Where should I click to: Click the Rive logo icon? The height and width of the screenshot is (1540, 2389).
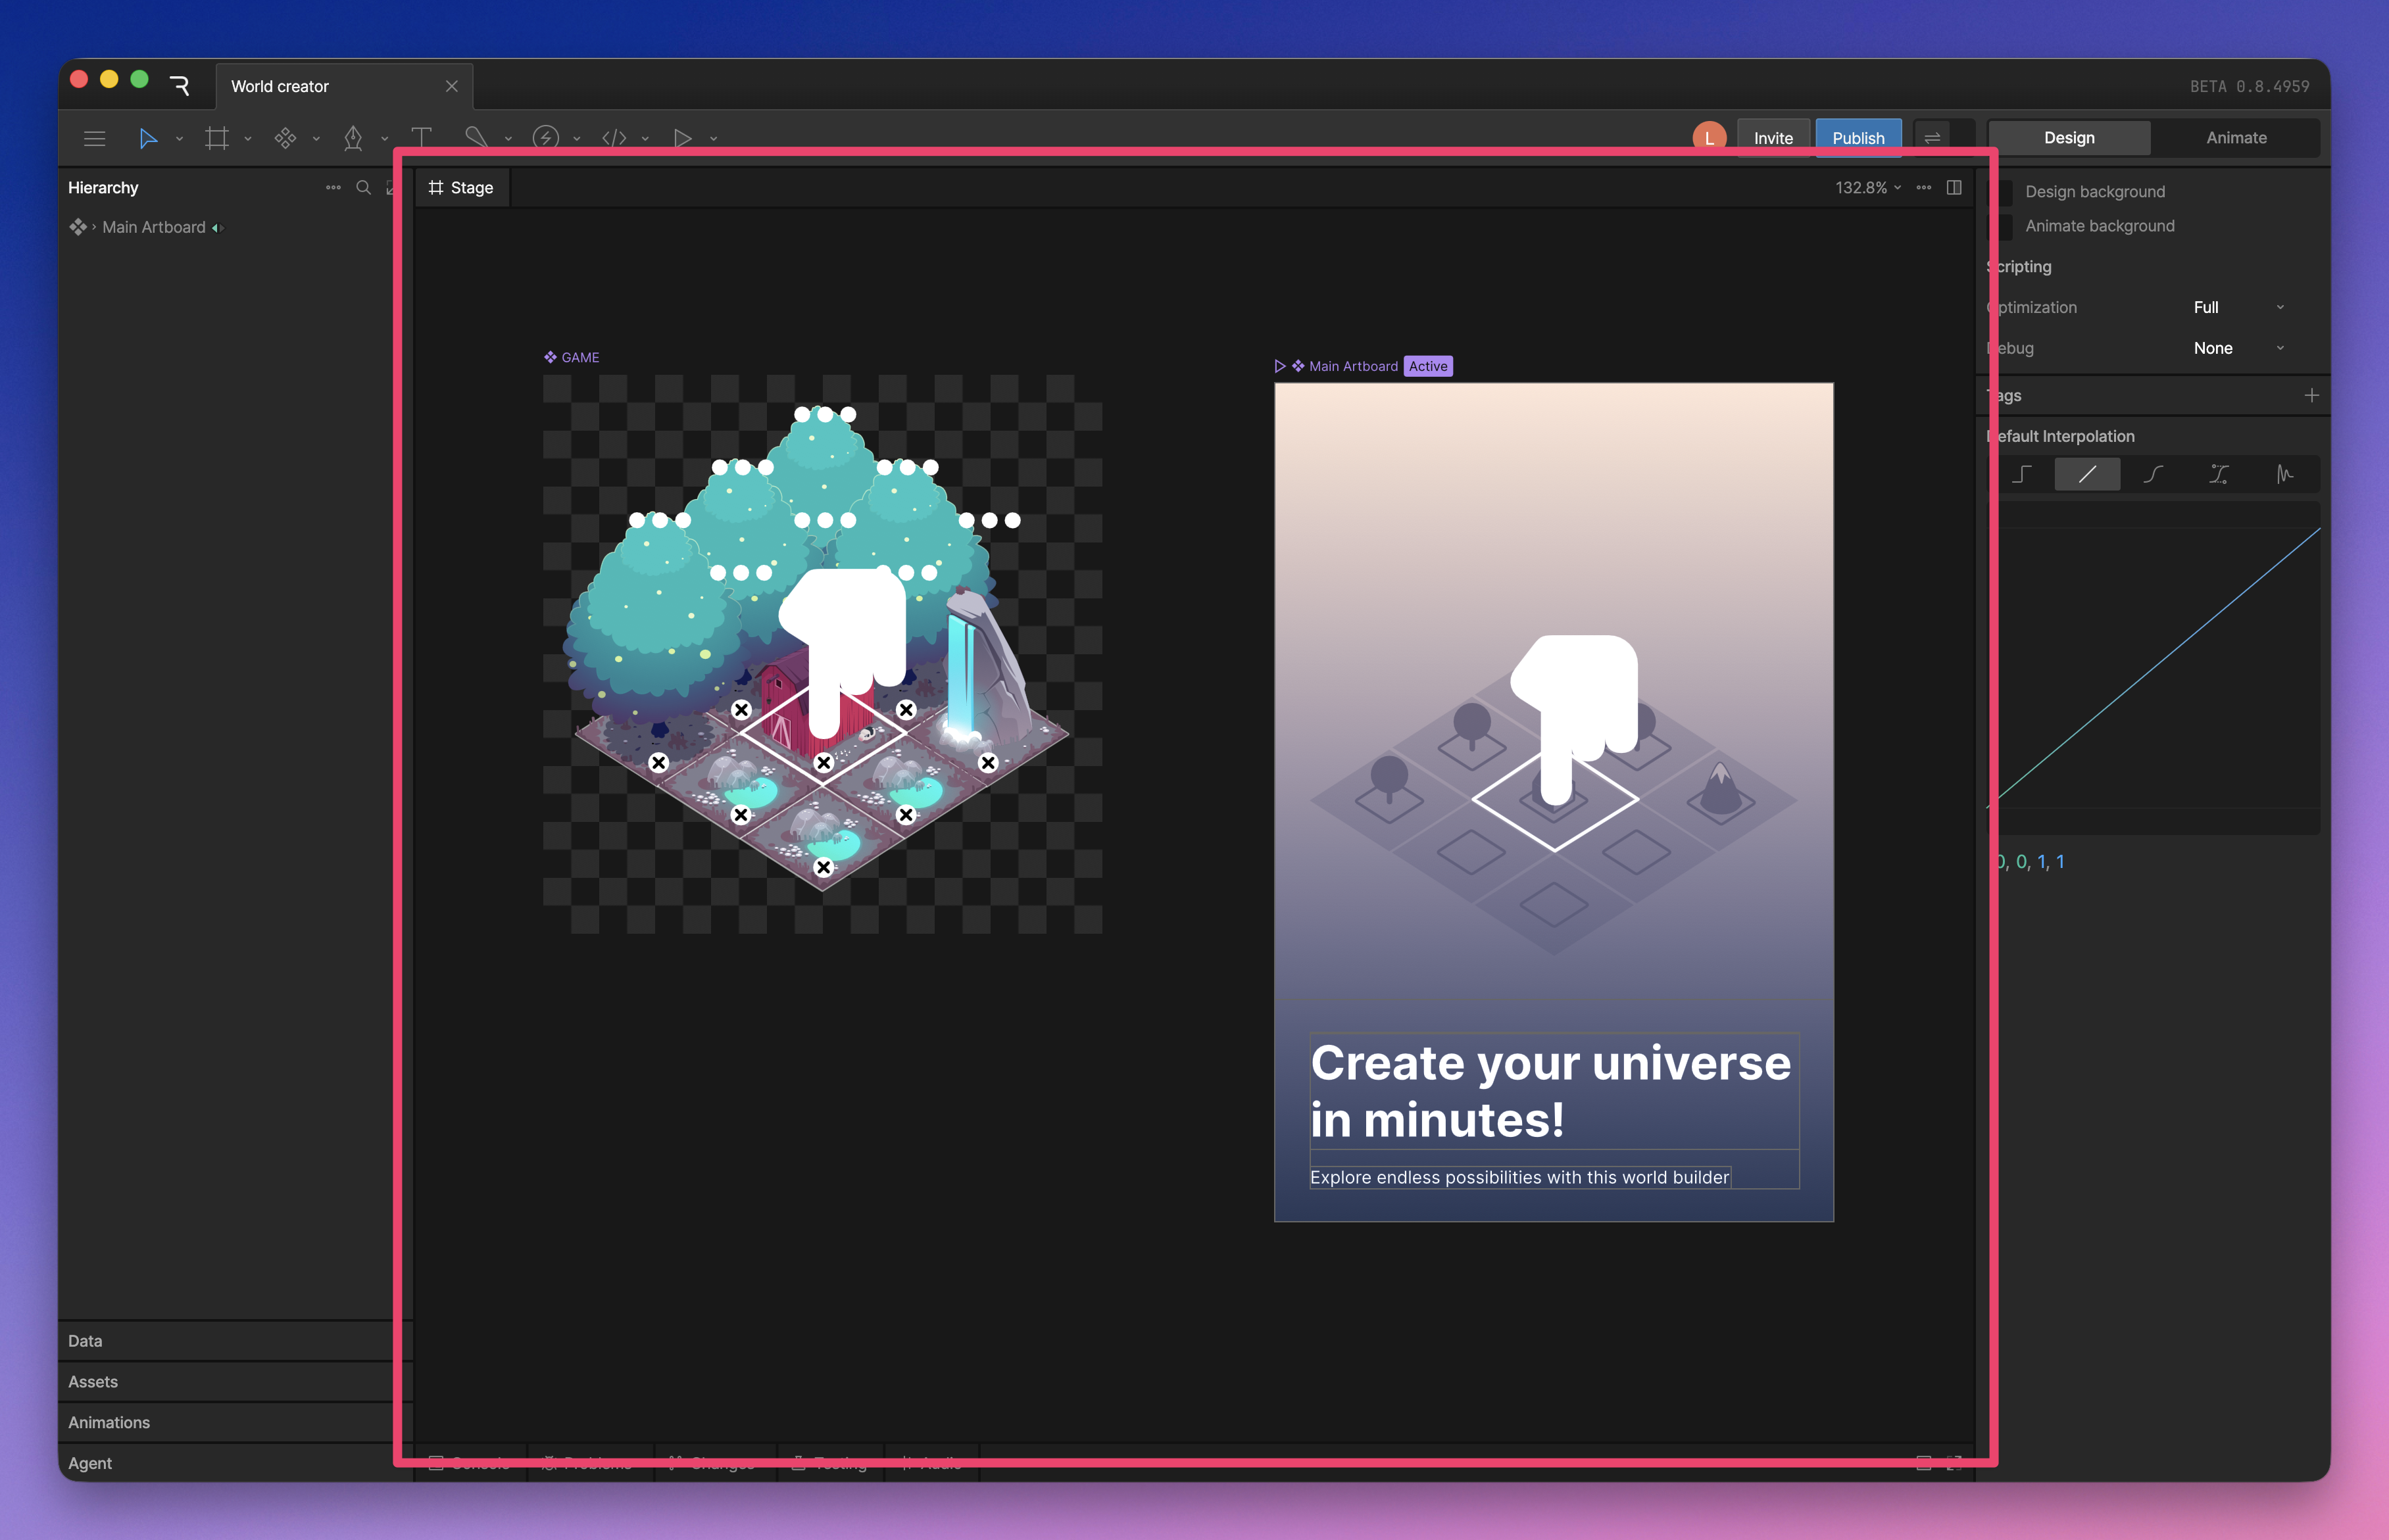point(180,86)
